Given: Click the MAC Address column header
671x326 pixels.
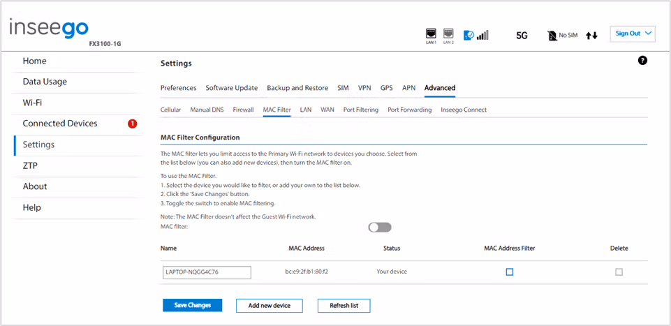Looking at the screenshot, I should pyautogui.click(x=307, y=248).
